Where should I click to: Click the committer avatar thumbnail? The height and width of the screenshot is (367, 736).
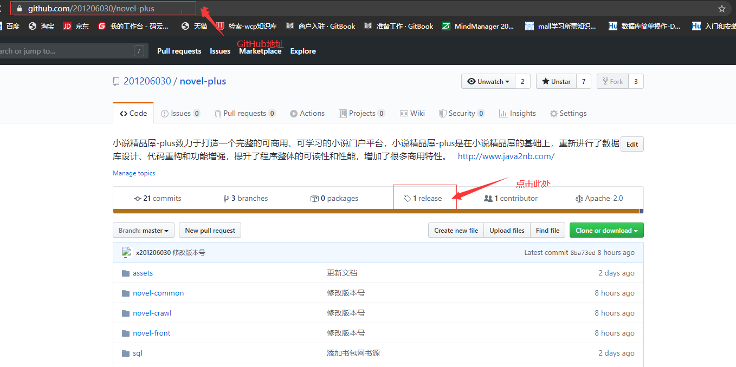127,252
